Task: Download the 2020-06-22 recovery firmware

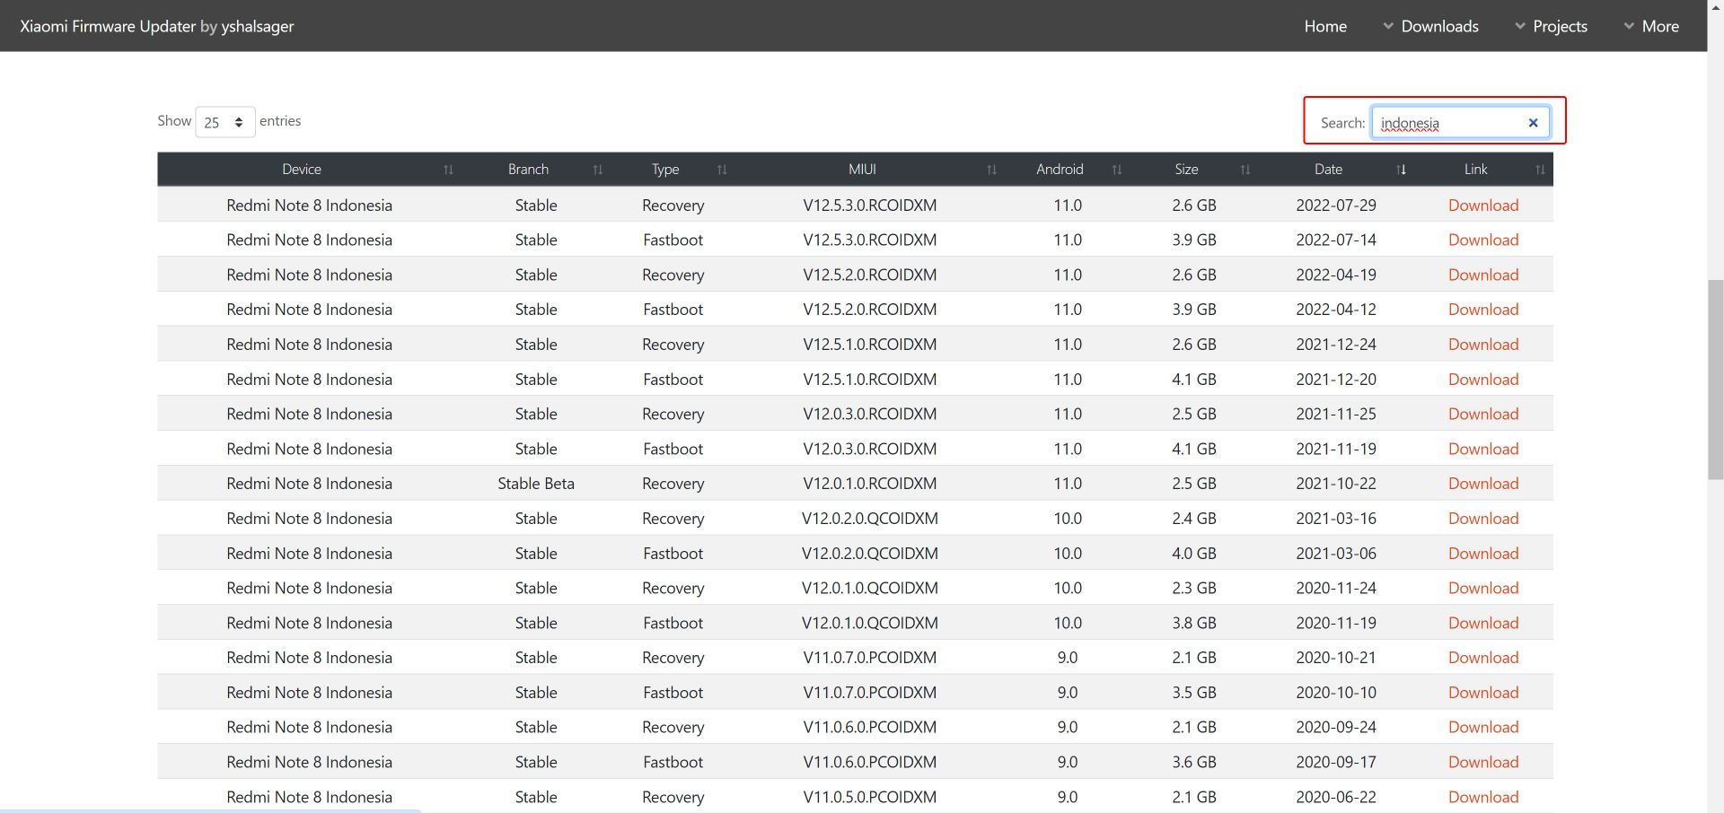Action: coord(1483,797)
